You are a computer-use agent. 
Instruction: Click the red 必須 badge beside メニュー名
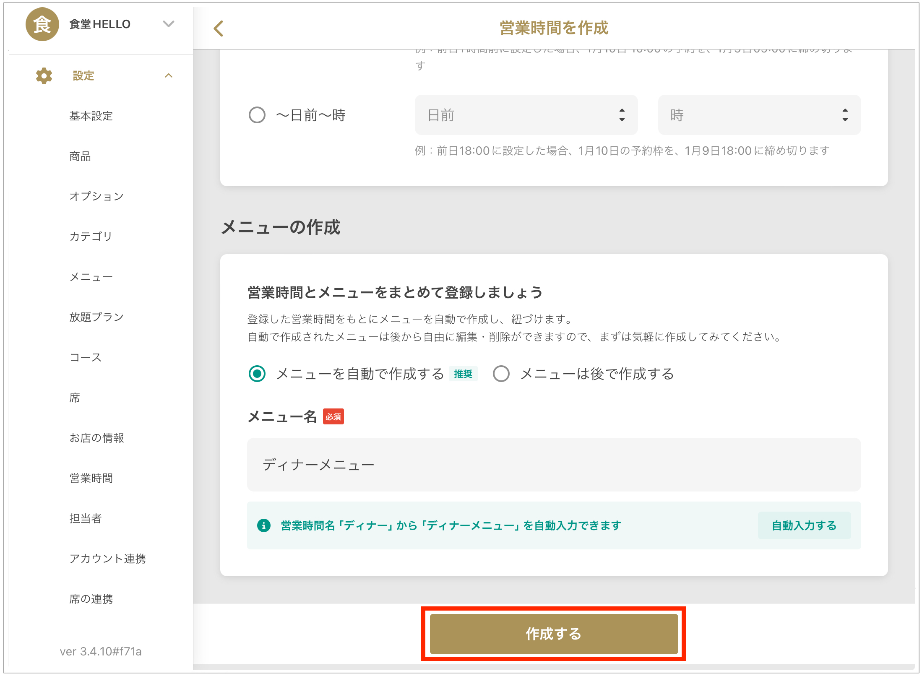(333, 417)
